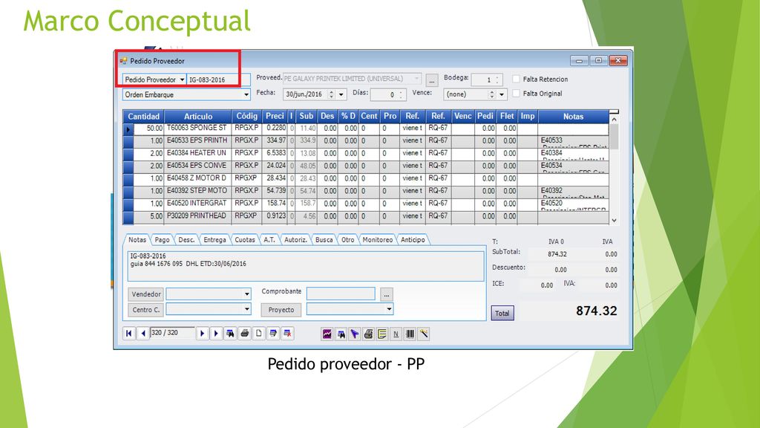
Task: Open the purple chart icon
Action: 327,334
